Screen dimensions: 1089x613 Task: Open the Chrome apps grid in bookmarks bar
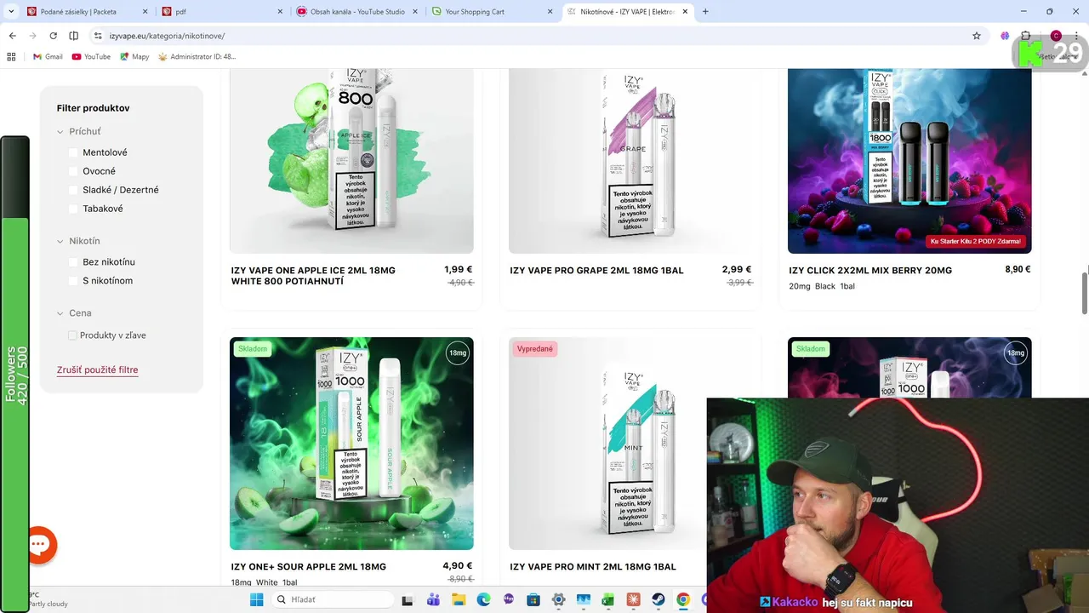(x=11, y=56)
